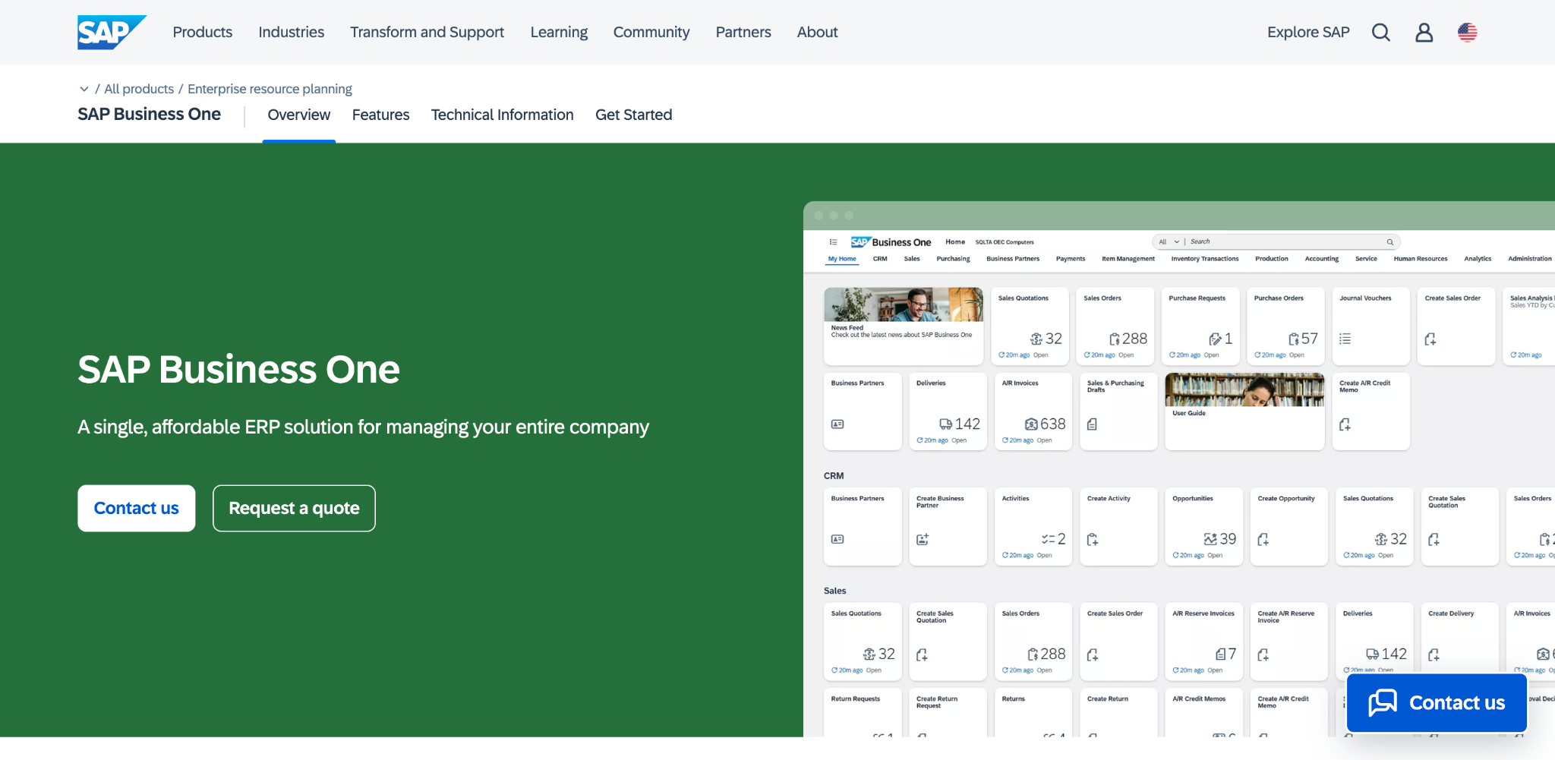Click the Create Return Request tile label

[x=937, y=702]
